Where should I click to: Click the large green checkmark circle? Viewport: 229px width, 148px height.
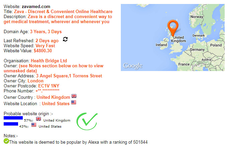tap(87, 121)
